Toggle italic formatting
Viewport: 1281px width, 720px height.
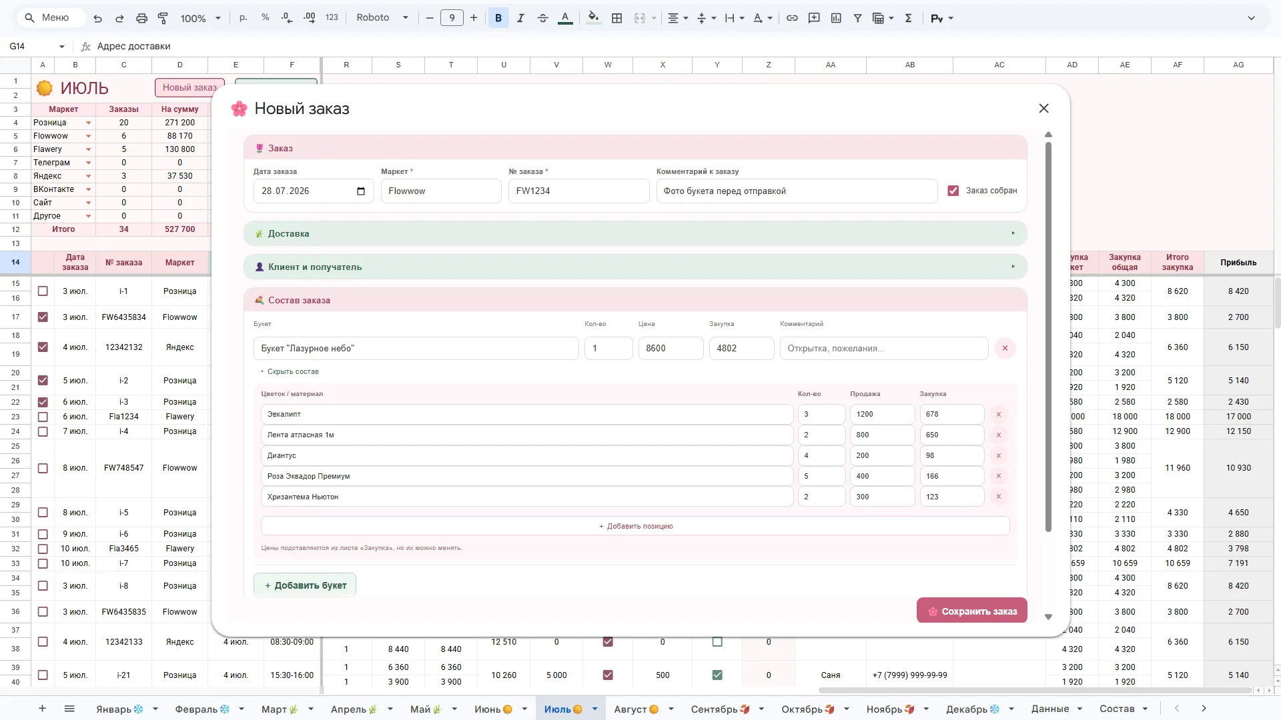(520, 18)
